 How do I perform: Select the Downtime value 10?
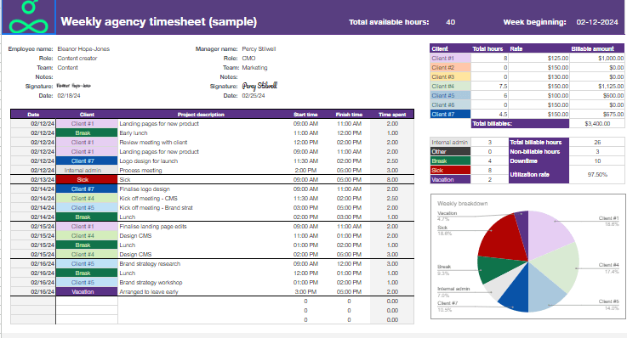coord(597,161)
